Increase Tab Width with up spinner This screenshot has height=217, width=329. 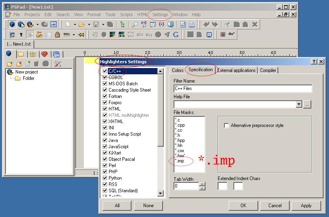(x=202, y=184)
